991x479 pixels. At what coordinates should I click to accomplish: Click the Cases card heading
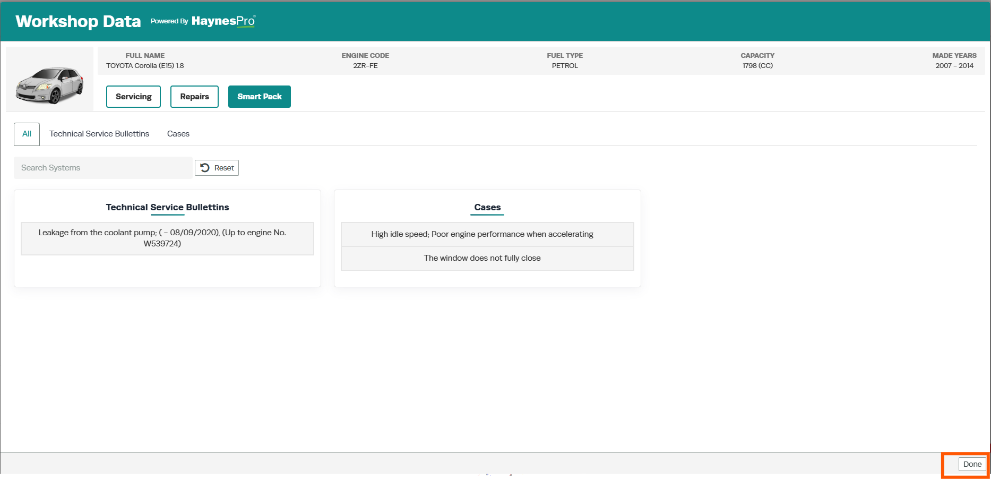coord(487,207)
